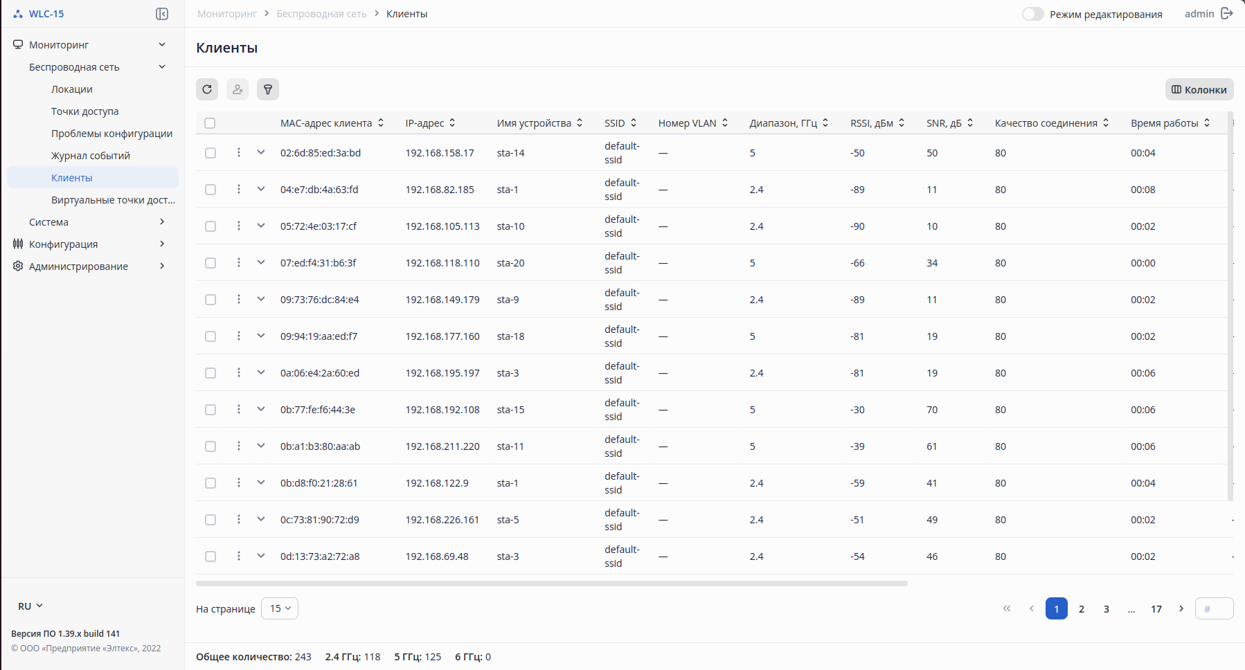Image resolution: width=1245 pixels, height=670 pixels.
Task: Click the logout icon next to admin
Action: tap(1227, 14)
